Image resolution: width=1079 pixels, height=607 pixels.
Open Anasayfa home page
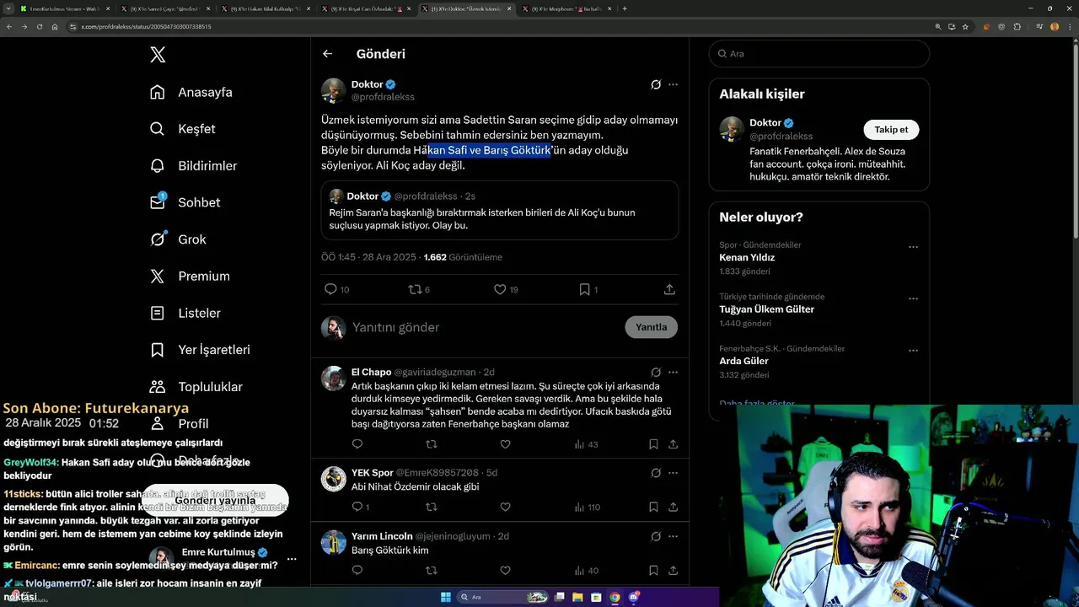[191, 92]
